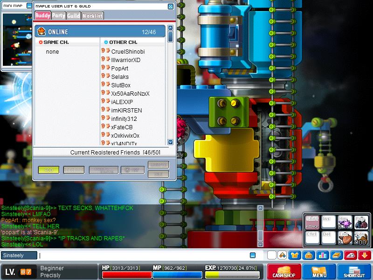Click the empty Ins quickslot
This screenshot has height=280, width=373.
click(329, 223)
